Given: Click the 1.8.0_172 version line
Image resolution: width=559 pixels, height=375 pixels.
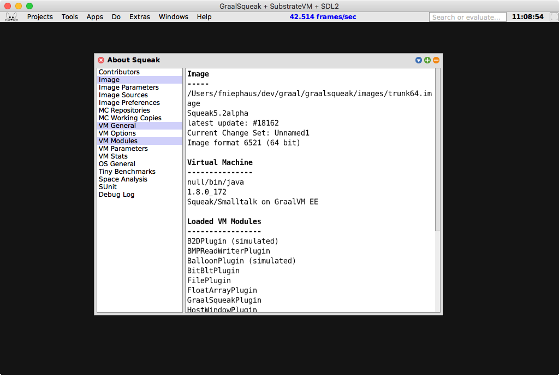Looking at the screenshot, I should (207, 192).
